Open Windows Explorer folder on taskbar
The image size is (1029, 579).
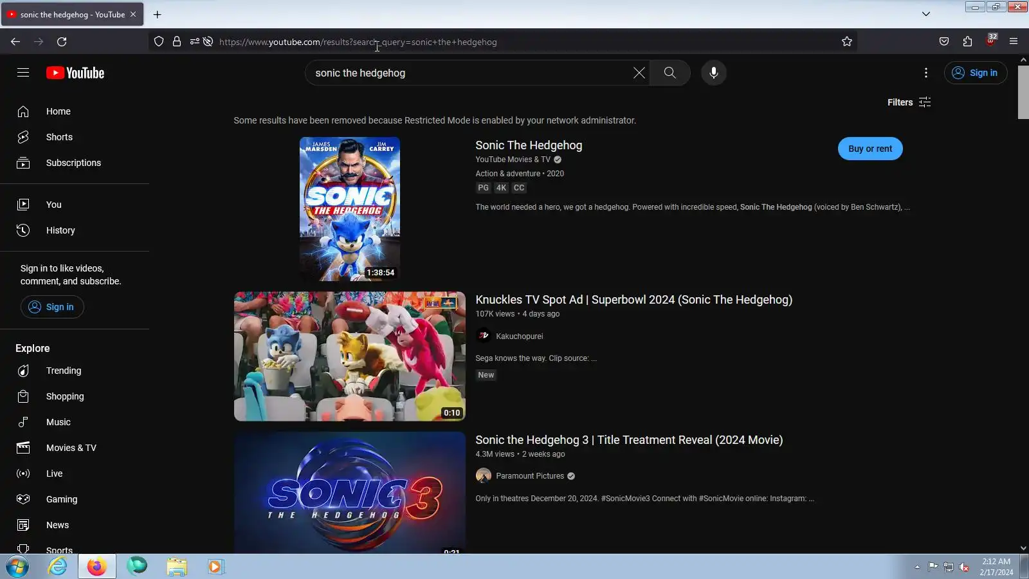(176, 567)
